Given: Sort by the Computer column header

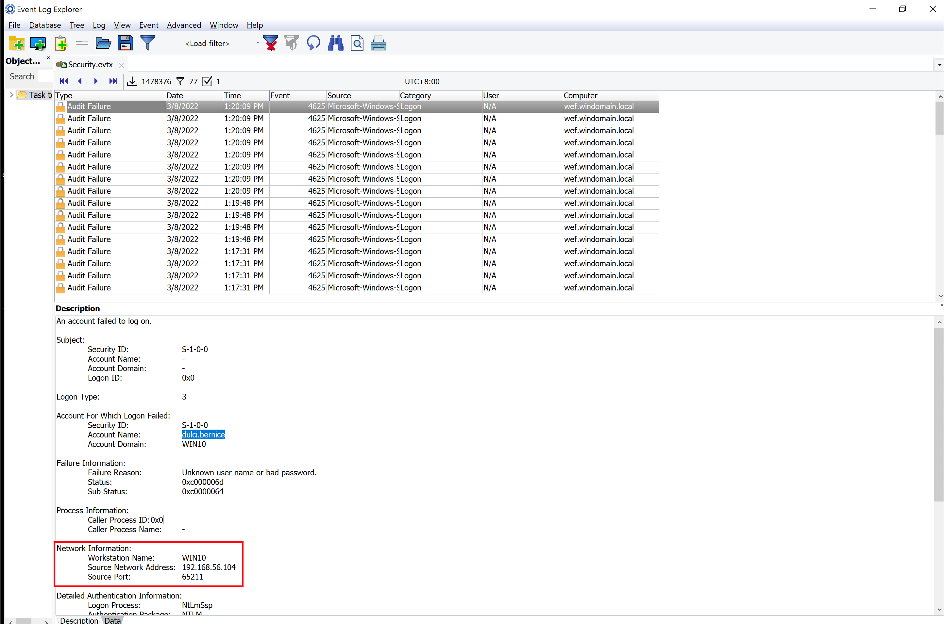Looking at the screenshot, I should point(611,95).
